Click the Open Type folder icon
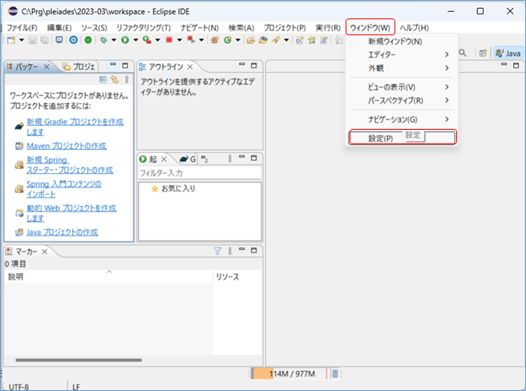Viewport: 526px width, 391px height. click(x=251, y=40)
